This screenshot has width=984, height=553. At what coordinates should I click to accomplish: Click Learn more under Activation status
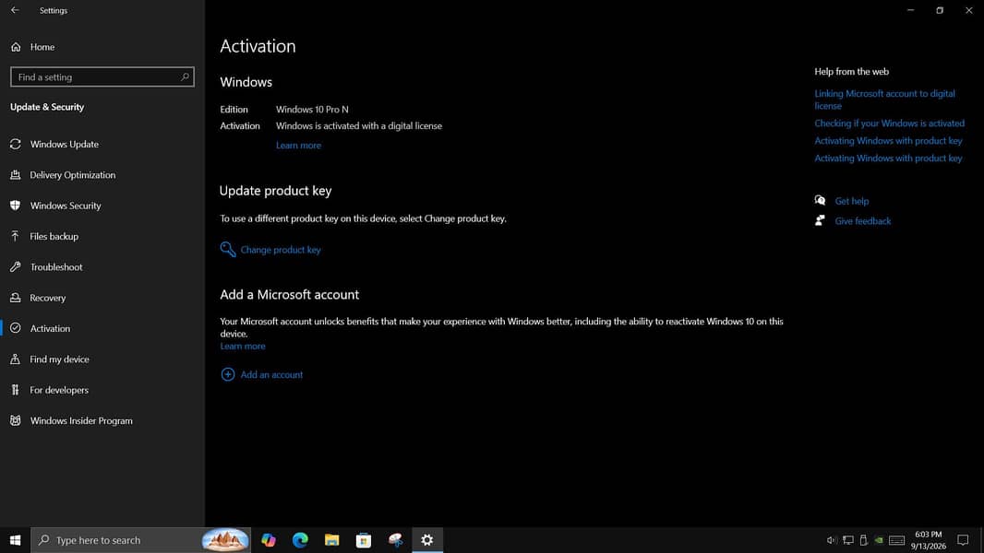point(298,146)
